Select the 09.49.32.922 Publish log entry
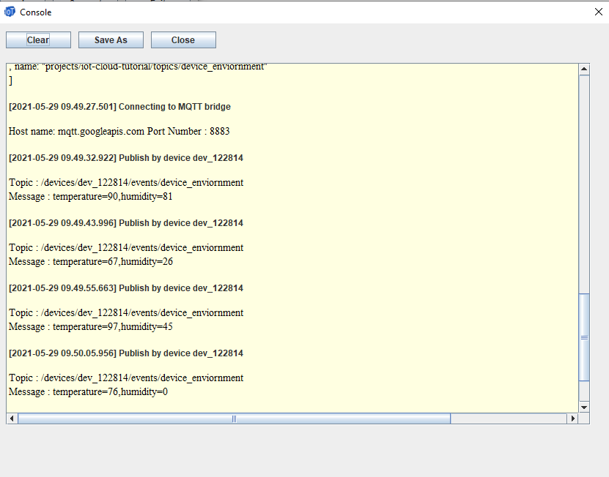This screenshot has height=477, width=609. click(126, 158)
